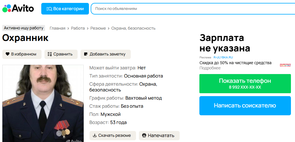Focus the Поиск по объявлениям search field
This screenshot has width=295, height=142.
pyautogui.click(x=192, y=9)
